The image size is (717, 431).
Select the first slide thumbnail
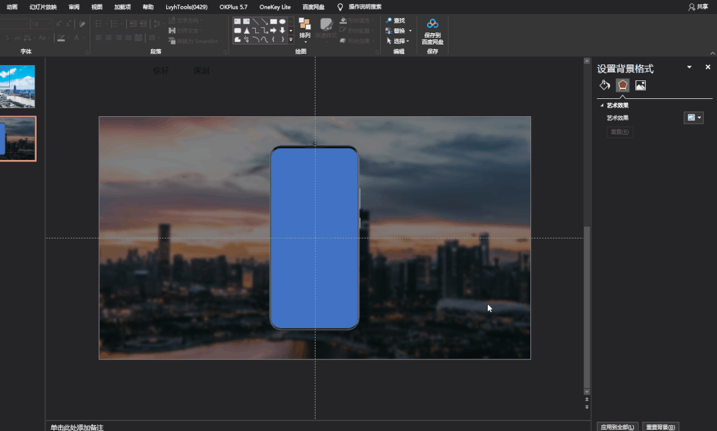pyautogui.click(x=17, y=86)
